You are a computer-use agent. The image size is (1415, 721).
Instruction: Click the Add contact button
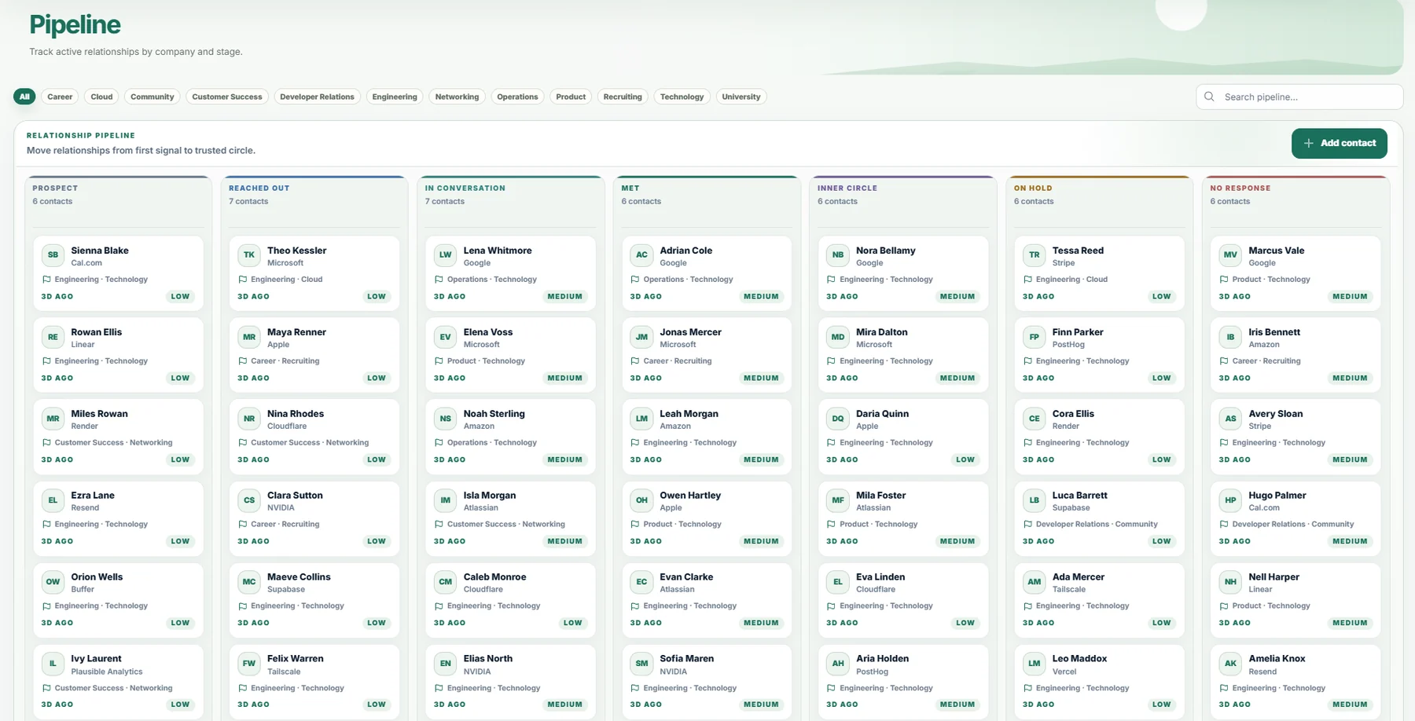coord(1339,143)
